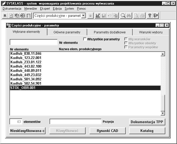Click the Klasyfikować button
This screenshot has width=177, height=144.
(67, 131)
